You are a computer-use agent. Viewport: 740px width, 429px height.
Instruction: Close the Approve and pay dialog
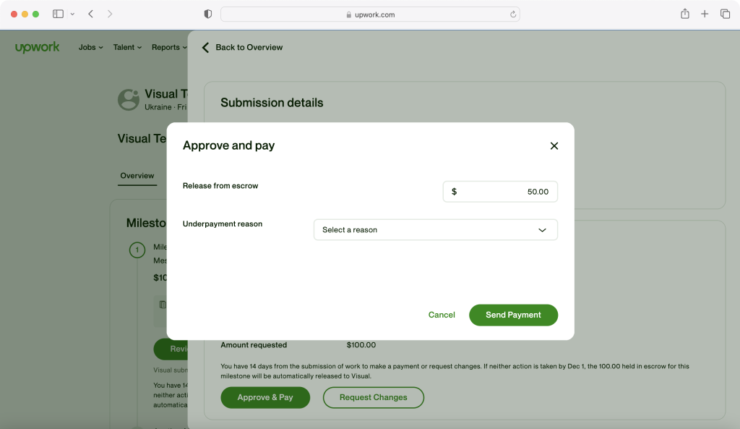click(554, 146)
